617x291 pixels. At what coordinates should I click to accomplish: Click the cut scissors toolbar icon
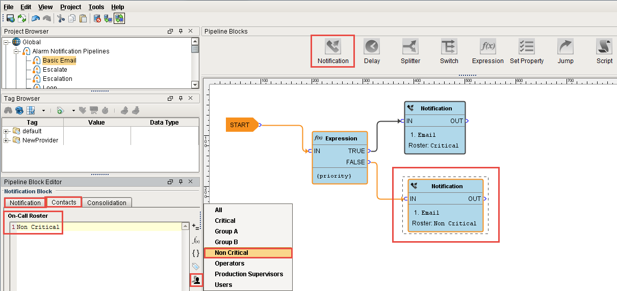(61, 18)
